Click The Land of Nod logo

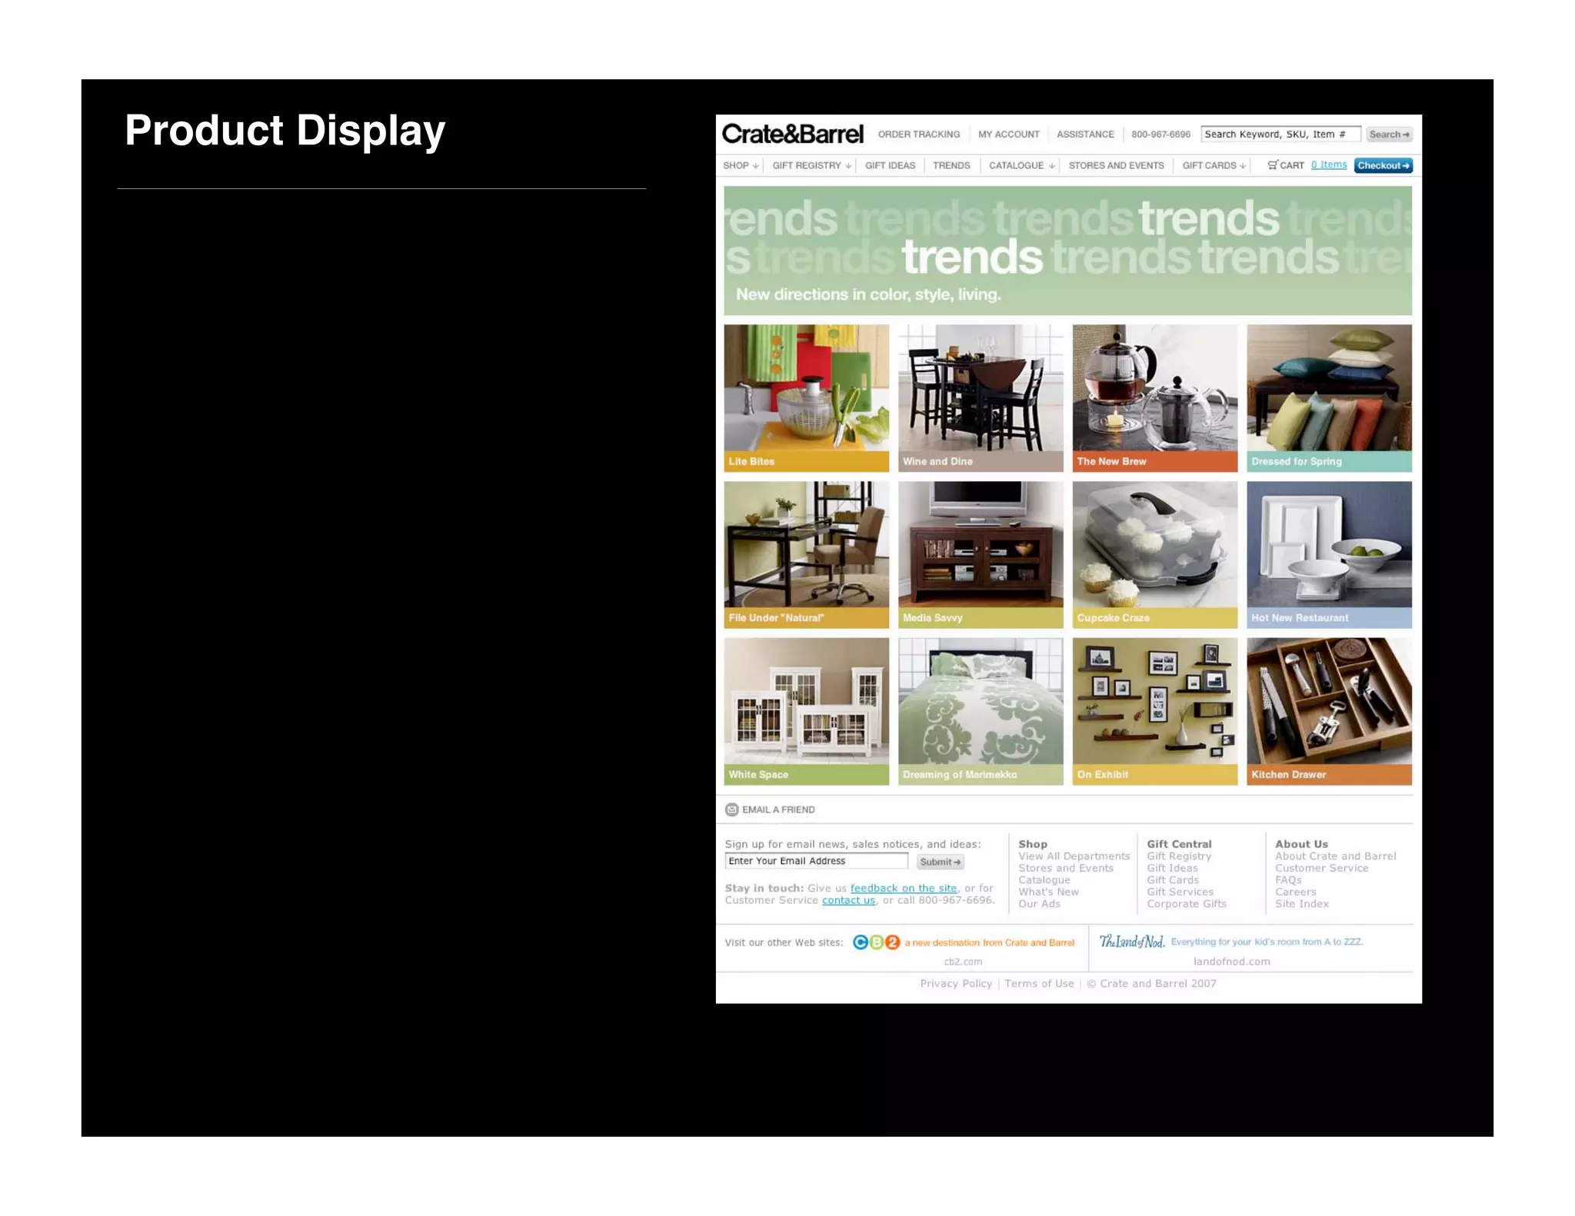1131,942
